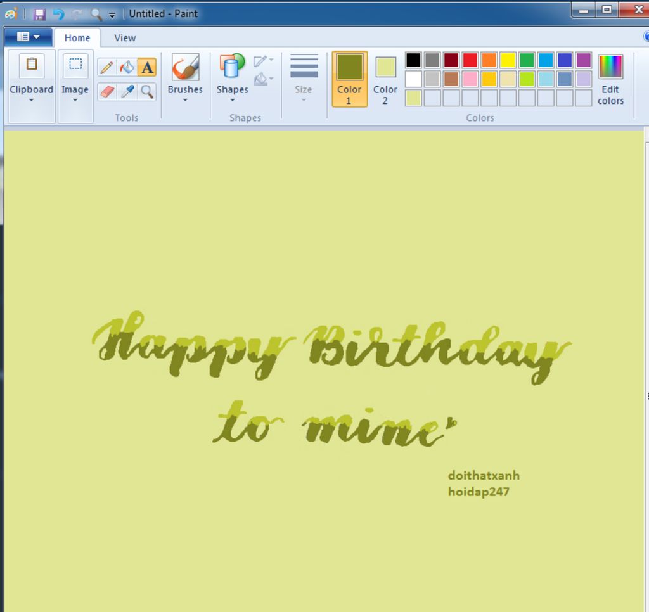This screenshot has width=649, height=612.
Task: Click the Redo arrow in quick access toolbar
Action: tap(77, 15)
